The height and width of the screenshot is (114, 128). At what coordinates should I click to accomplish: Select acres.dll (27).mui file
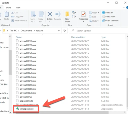(28, 53)
